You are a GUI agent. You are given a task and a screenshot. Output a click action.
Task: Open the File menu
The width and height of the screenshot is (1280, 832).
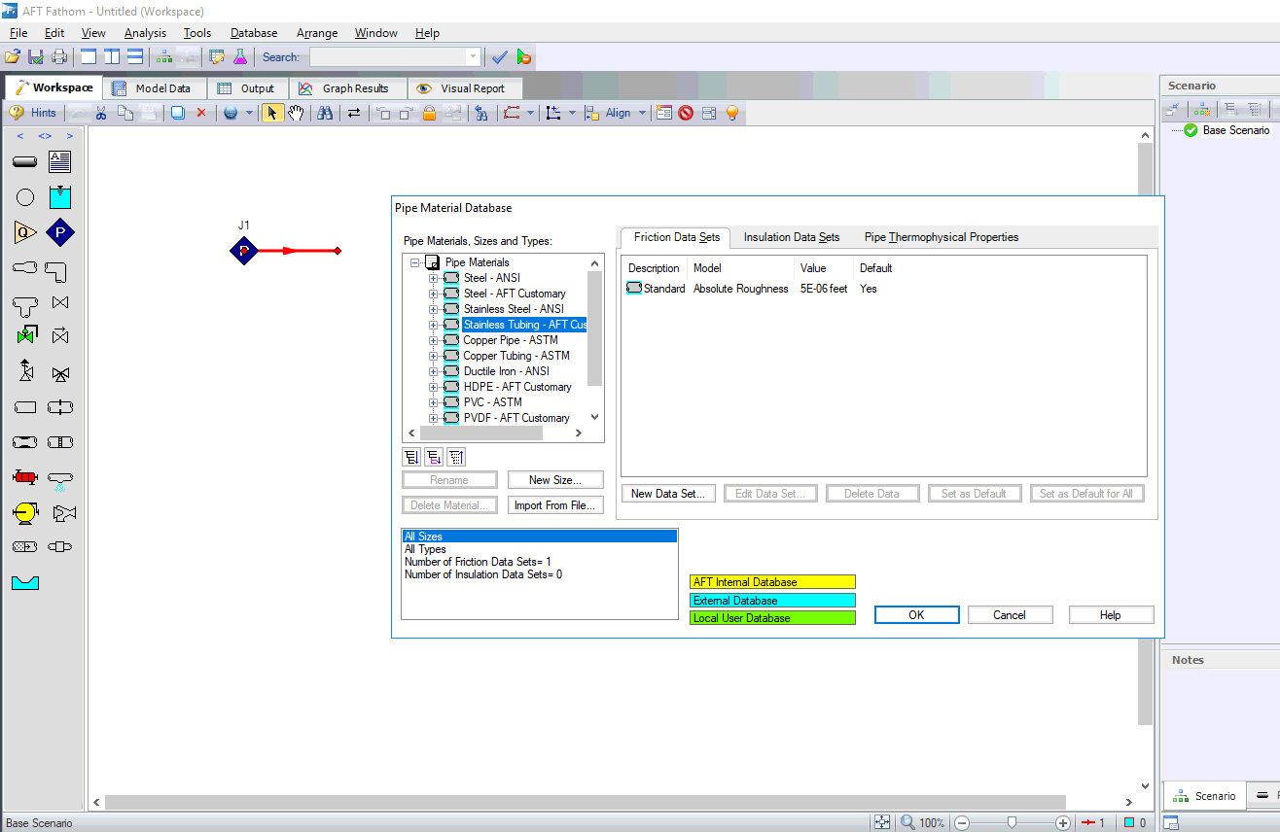[x=18, y=33]
